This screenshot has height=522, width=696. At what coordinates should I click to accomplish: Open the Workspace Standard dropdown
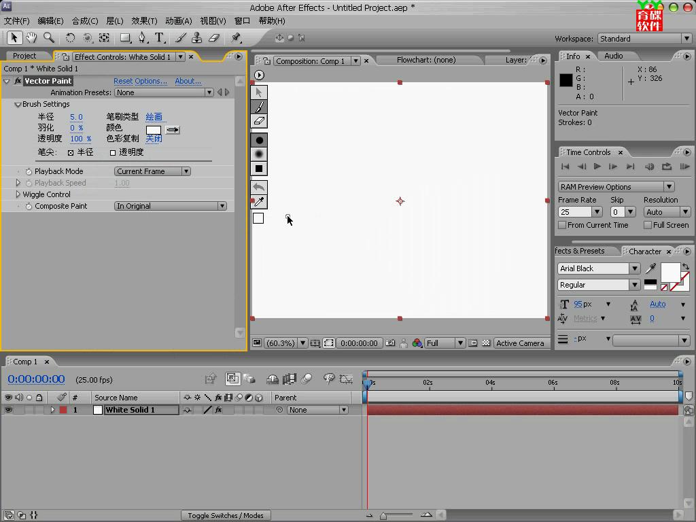click(644, 39)
